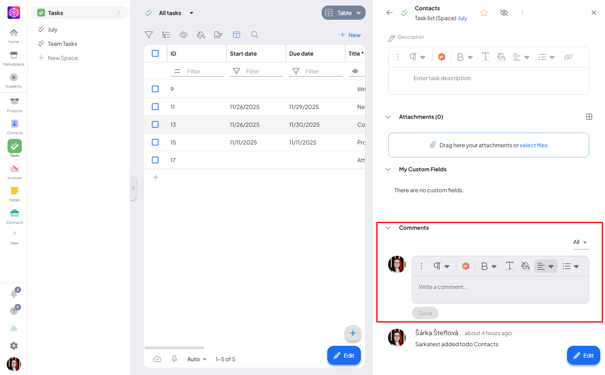Click the Write a comment text field

[x=500, y=287]
